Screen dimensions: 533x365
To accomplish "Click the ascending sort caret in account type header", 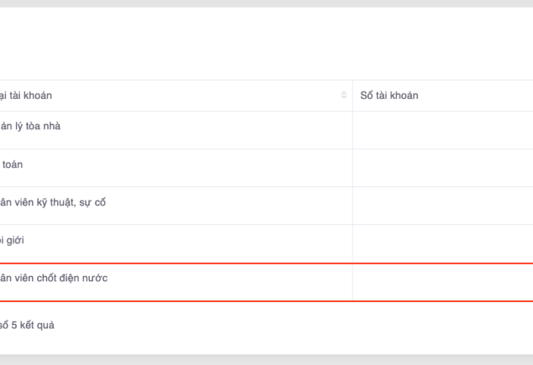I will tap(343, 94).
